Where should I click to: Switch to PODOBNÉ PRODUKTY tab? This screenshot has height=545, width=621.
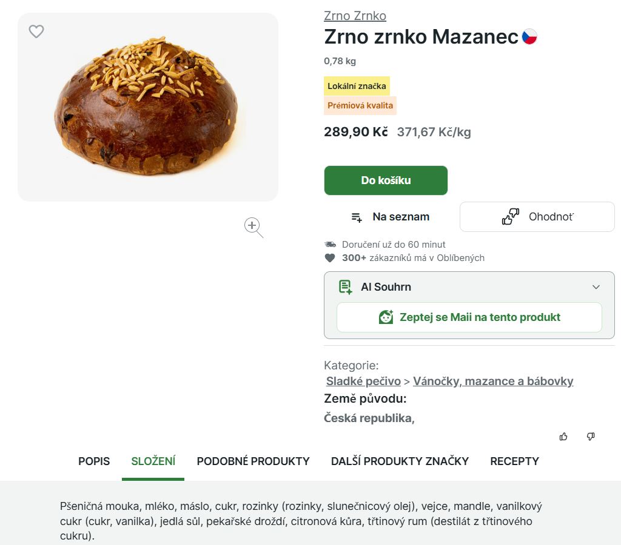pos(253,461)
